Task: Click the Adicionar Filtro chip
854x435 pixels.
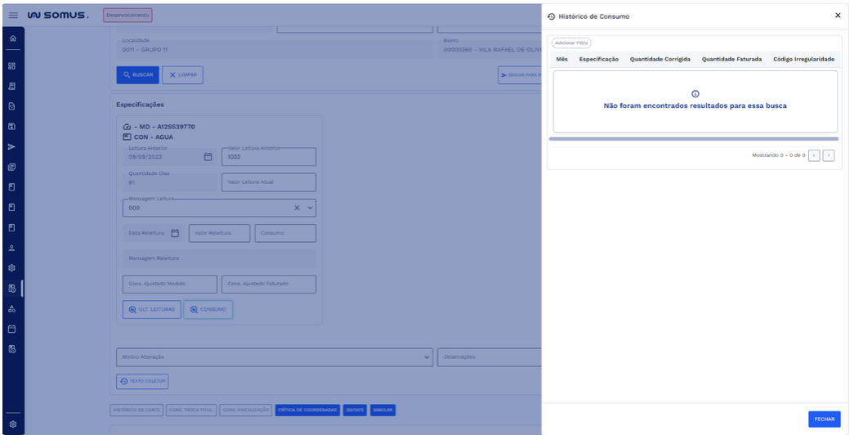Action: (571, 43)
